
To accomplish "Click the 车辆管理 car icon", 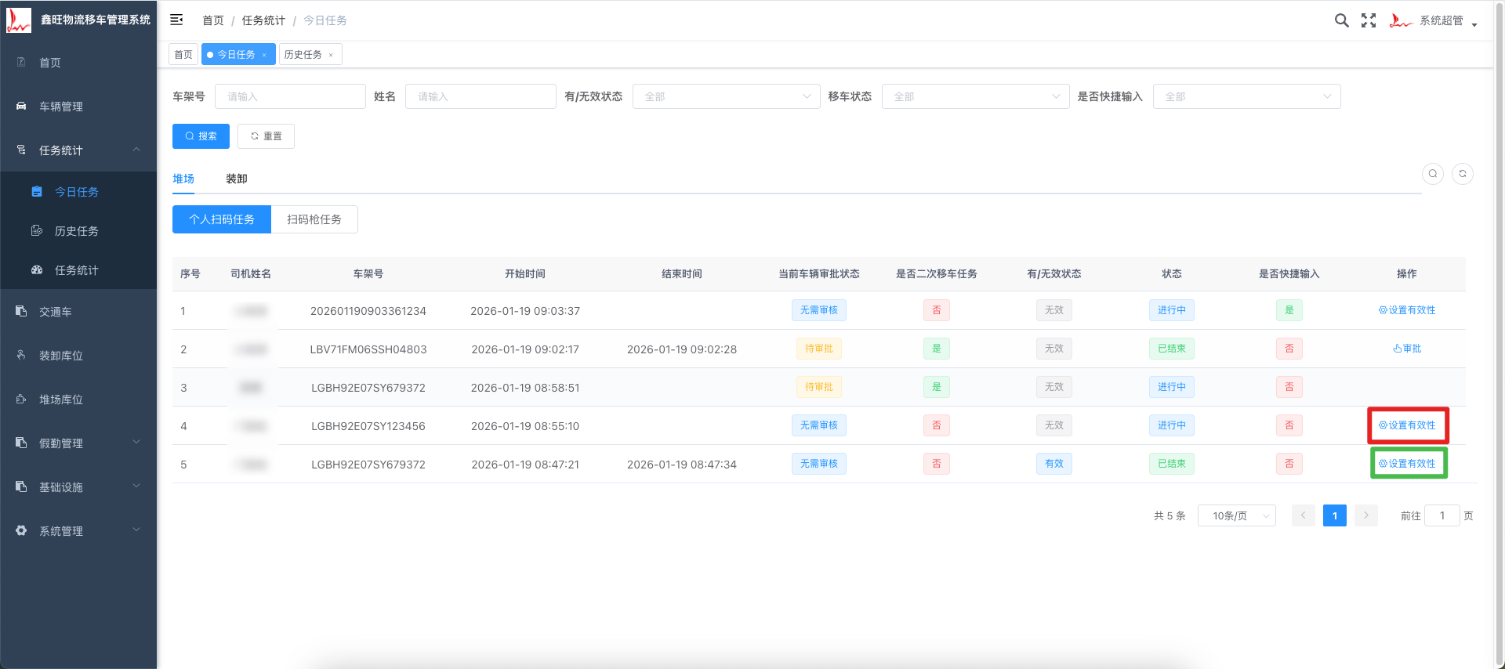I will coord(21,106).
